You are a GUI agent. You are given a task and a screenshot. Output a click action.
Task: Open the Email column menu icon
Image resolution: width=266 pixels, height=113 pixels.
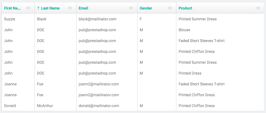[x=131, y=8]
